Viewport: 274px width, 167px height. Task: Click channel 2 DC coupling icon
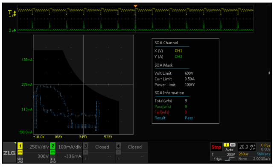[x=53, y=152]
